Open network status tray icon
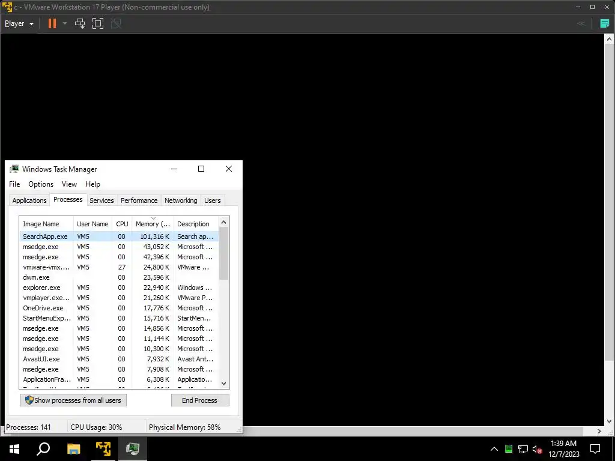Screen dimensions: 615x461 click(x=523, y=449)
